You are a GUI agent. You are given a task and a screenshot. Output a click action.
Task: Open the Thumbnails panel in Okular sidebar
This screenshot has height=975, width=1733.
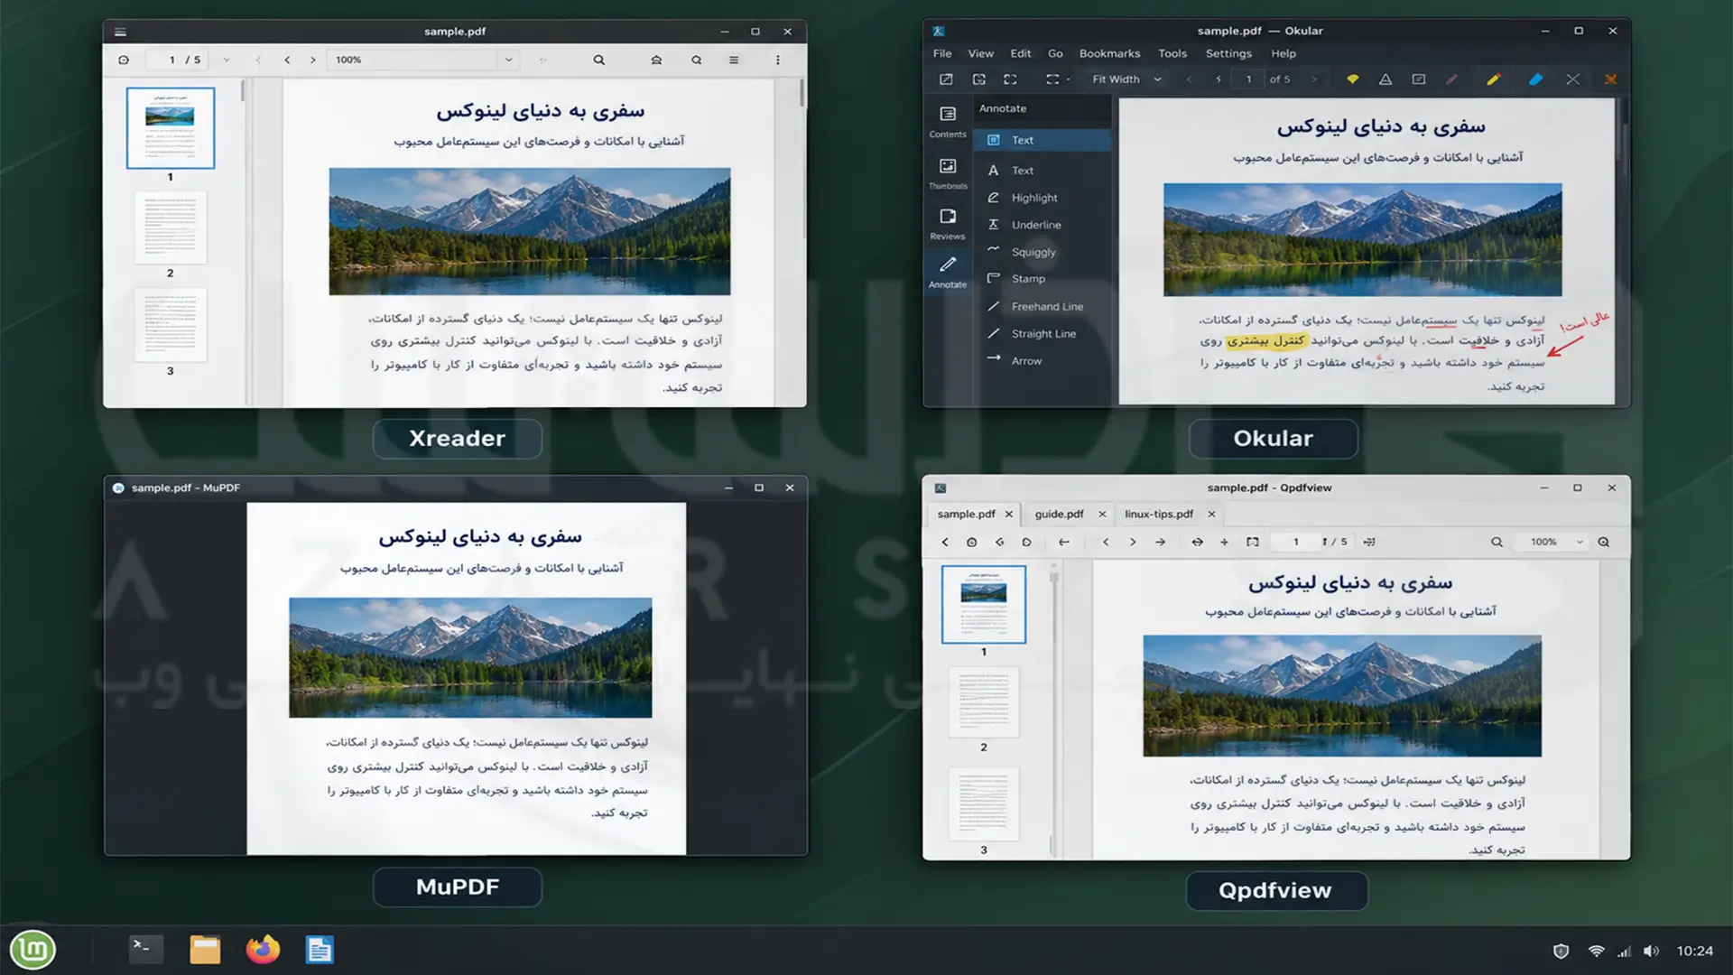point(948,173)
